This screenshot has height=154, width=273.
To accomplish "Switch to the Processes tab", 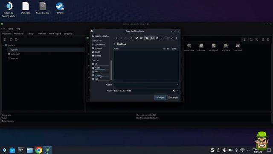I will point(19,34).
